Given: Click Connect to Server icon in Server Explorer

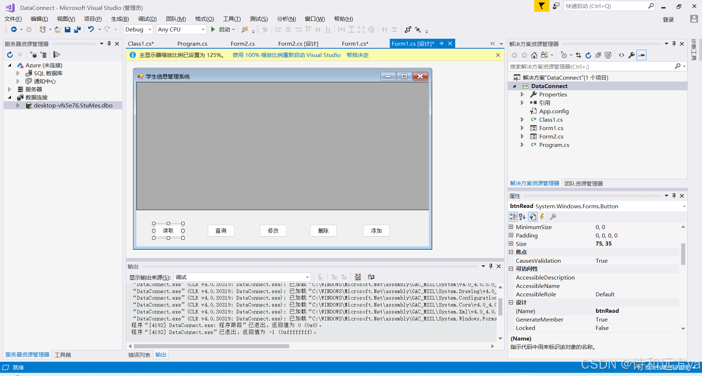Looking at the screenshot, I should tap(44, 55).
